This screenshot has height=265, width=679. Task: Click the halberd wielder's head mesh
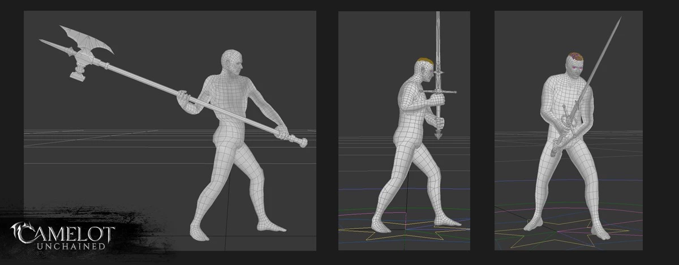click(x=232, y=62)
